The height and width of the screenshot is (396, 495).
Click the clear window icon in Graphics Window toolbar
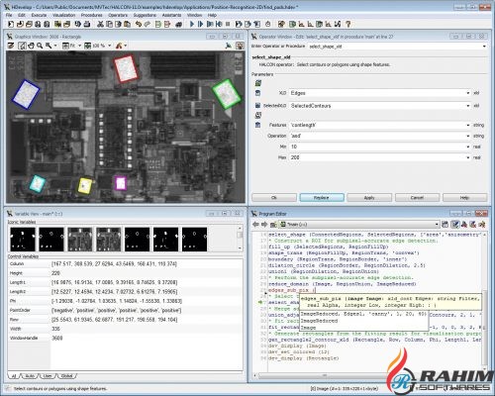11,46
